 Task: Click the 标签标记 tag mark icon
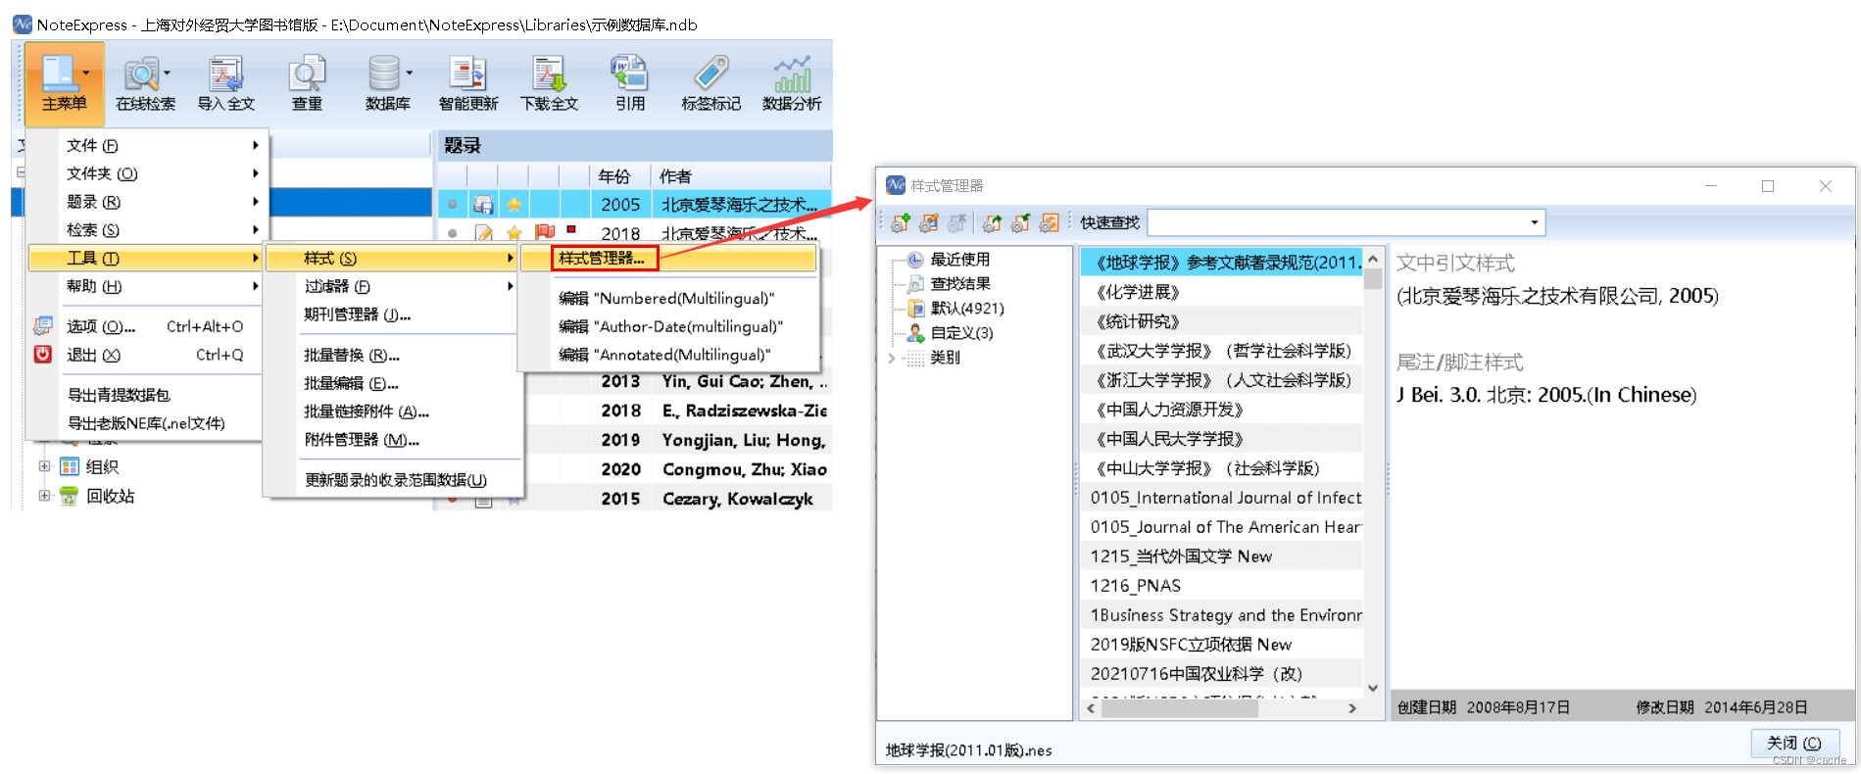[710, 74]
